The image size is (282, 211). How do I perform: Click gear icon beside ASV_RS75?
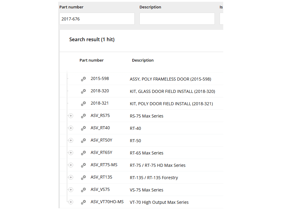point(83,116)
